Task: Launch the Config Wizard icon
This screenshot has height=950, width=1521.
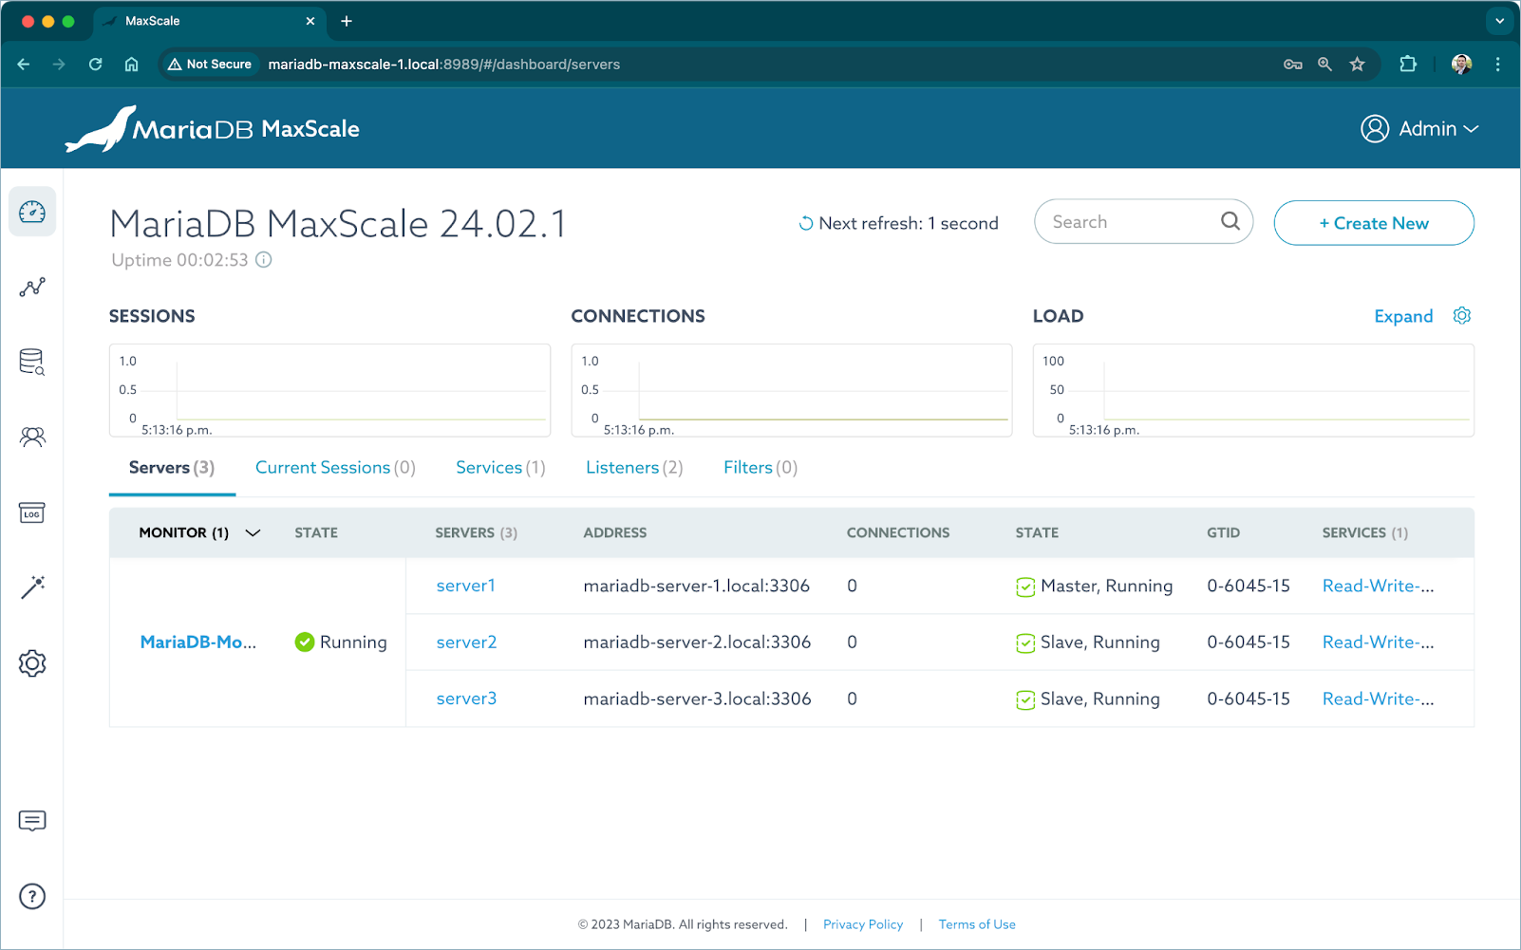Action: tap(32, 587)
